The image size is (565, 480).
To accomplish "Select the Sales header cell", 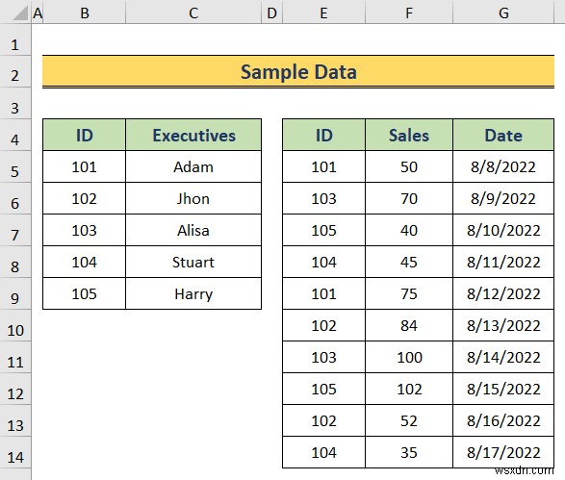I will coord(409,135).
